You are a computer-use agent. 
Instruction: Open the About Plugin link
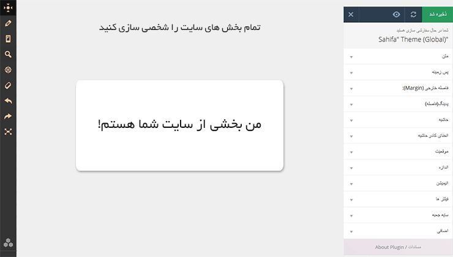point(389,247)
